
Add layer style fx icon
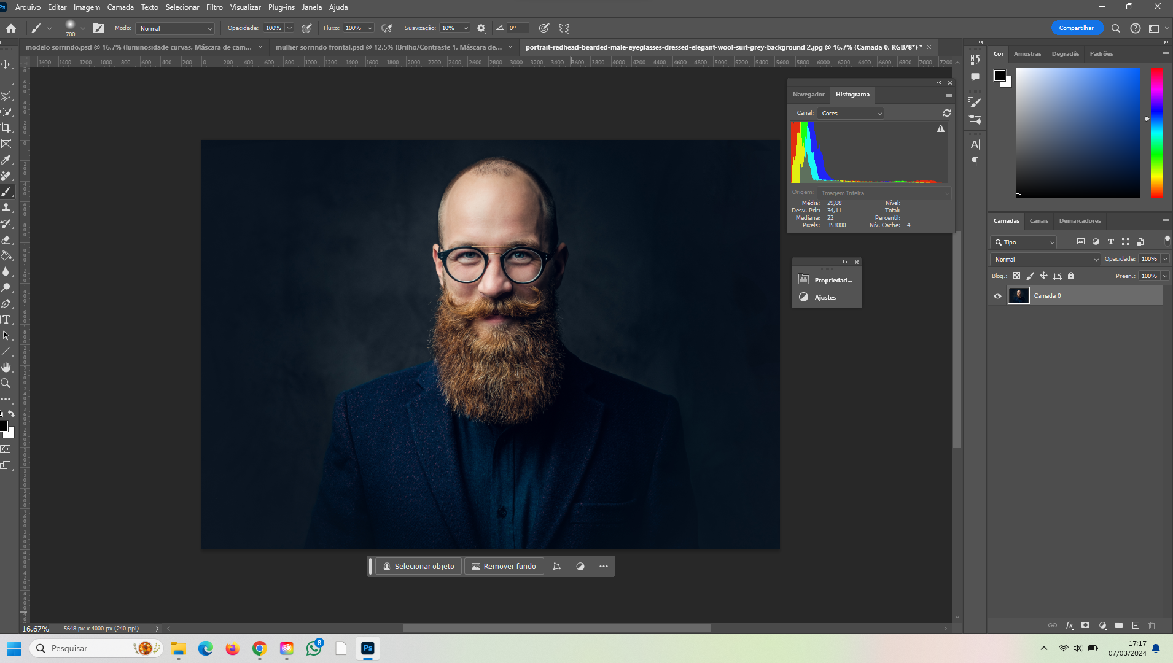1069,626
